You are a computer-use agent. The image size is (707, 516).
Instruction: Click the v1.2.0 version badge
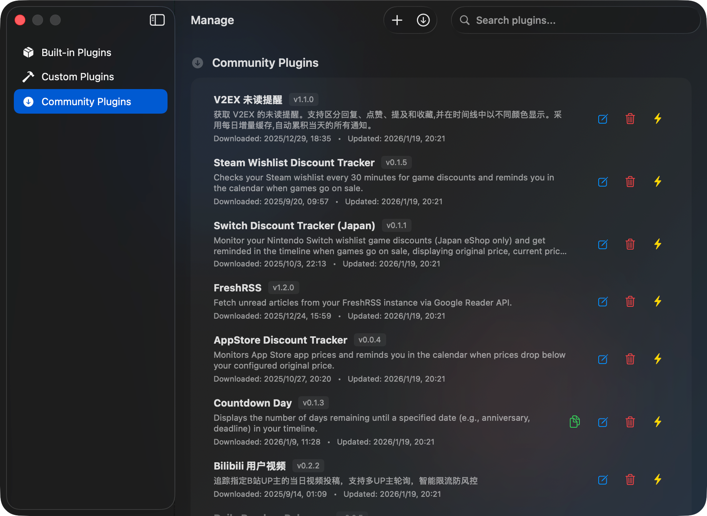point(284,288)
